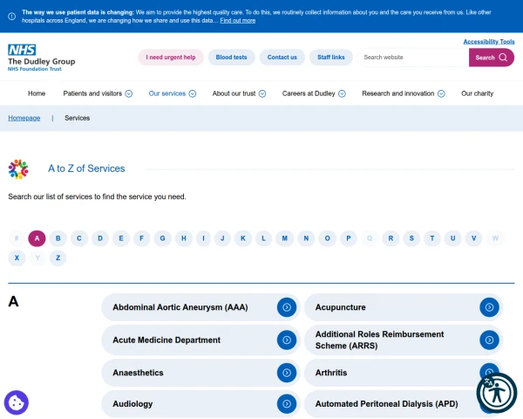Open cookie settings icon at bottom left

[17, 402]
